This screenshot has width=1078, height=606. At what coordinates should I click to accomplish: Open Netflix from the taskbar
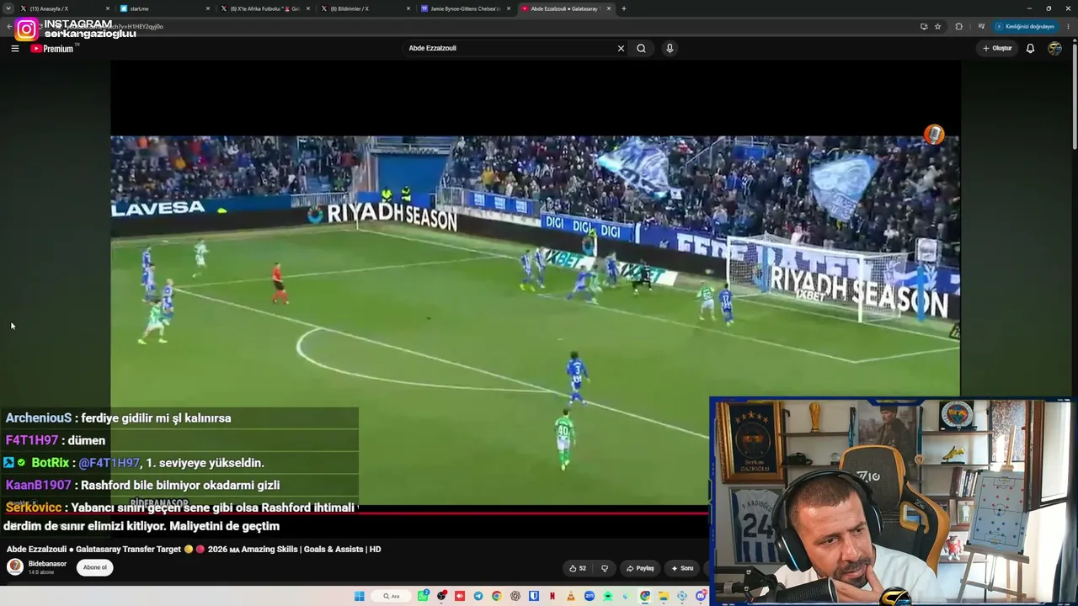pos(552,596)
